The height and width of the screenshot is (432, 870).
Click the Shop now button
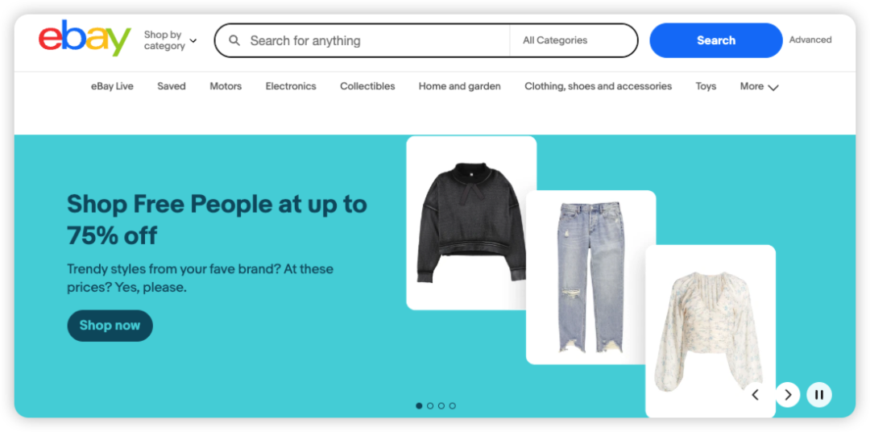(x=110, y=326)
